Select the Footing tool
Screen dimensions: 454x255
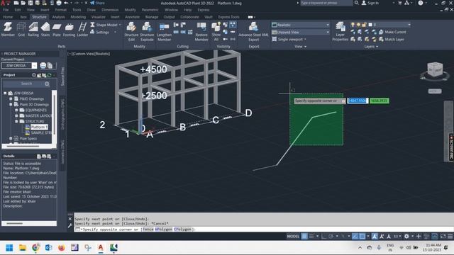pyautogui.click(x=69, y=30)
